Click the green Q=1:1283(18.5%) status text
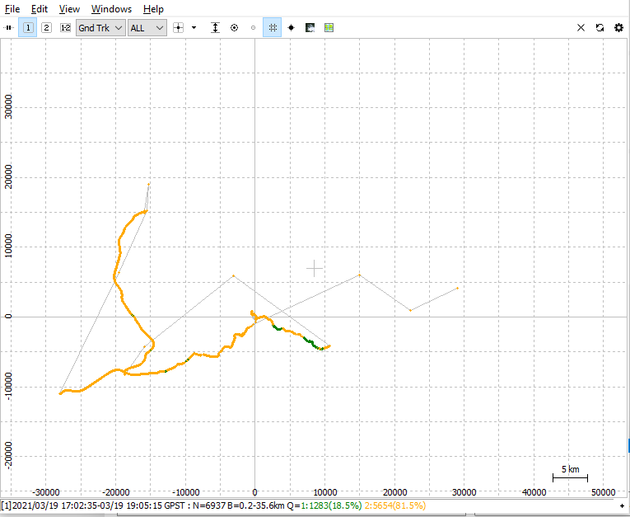 tap(324, 505)
